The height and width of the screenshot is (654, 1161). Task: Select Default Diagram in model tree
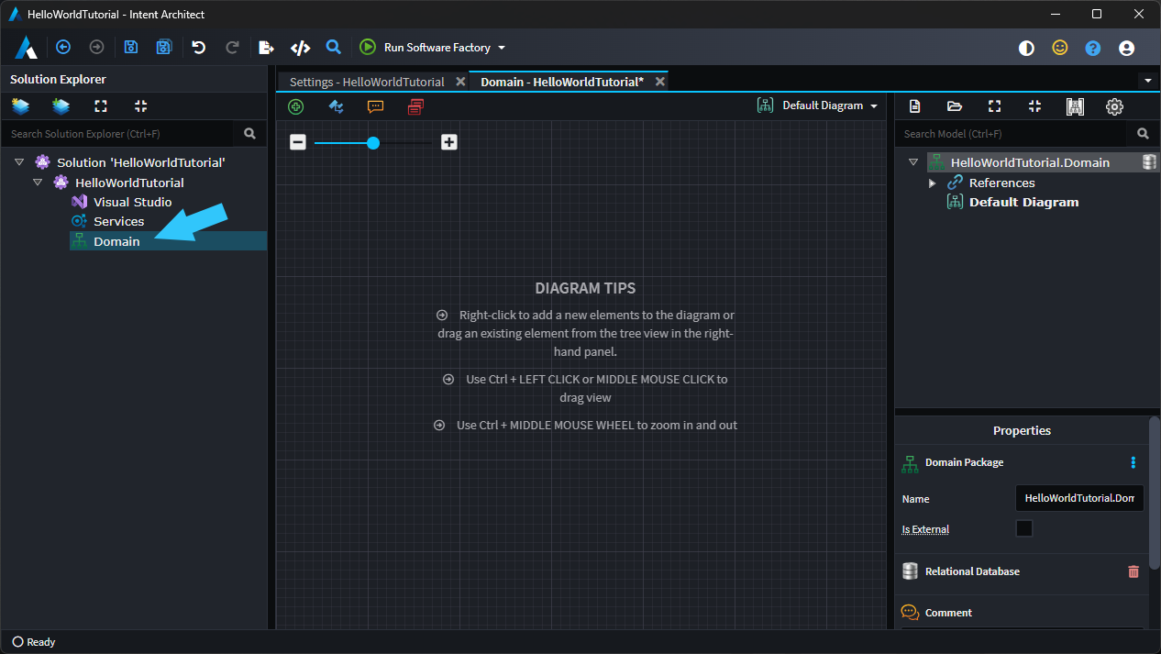pos(1023,202)
